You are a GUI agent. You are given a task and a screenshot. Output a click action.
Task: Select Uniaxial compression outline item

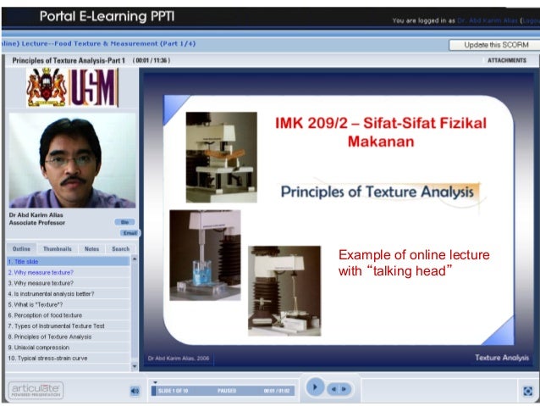coord(69,347)
